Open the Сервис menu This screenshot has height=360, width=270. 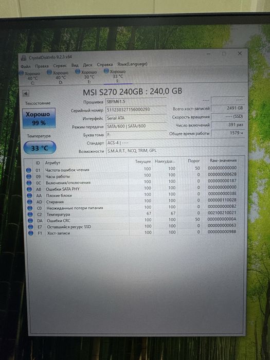click(x=60, y=66)
